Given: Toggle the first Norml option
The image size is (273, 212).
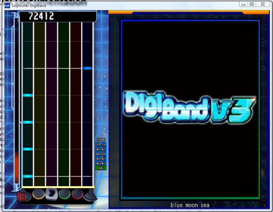Looking at the screenshot, I should coord(101,149).
